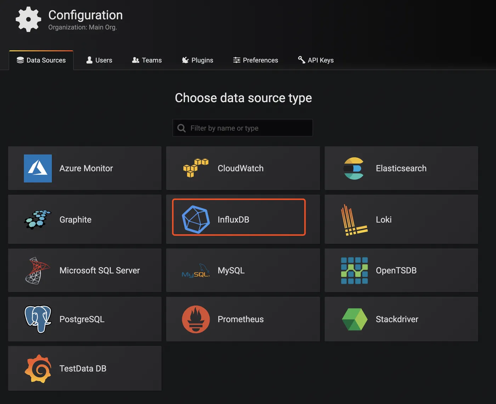Click the person icon on Users tab
The height and width of the screenshot is (404, 496).
coord(89,60)
